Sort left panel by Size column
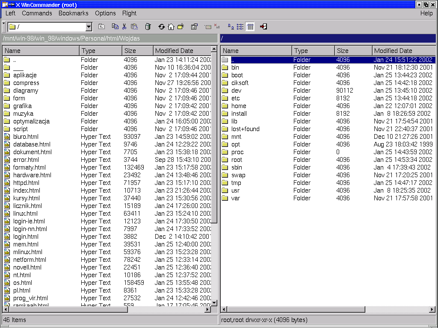The width and height of the screenshot is (438, 328). [138, 51]
